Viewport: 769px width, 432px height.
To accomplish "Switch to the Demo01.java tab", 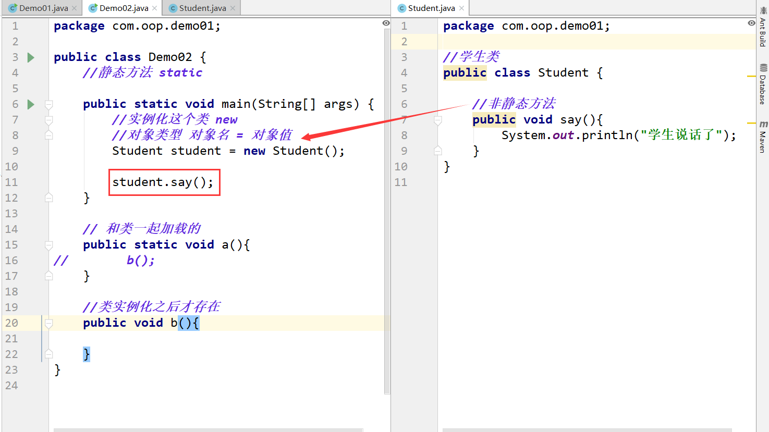I will 39,8.
